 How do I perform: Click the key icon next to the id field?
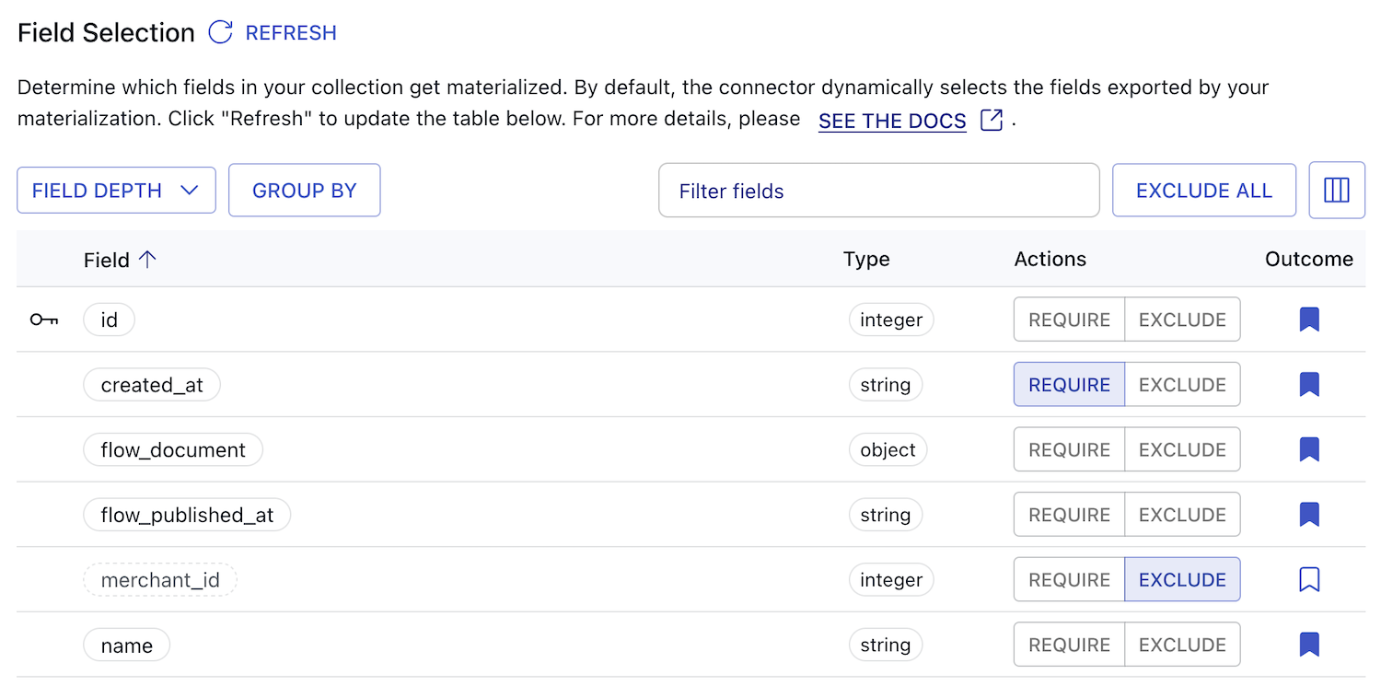[x=43, y=320]
